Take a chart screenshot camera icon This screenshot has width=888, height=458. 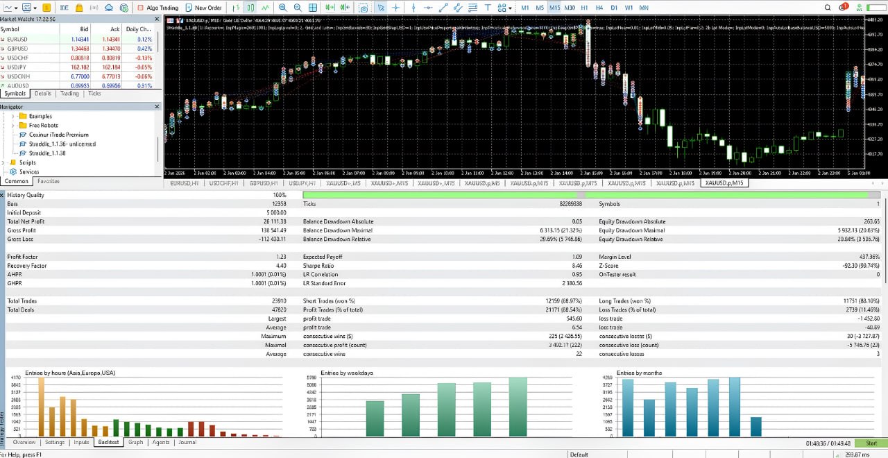pos(363,8)
